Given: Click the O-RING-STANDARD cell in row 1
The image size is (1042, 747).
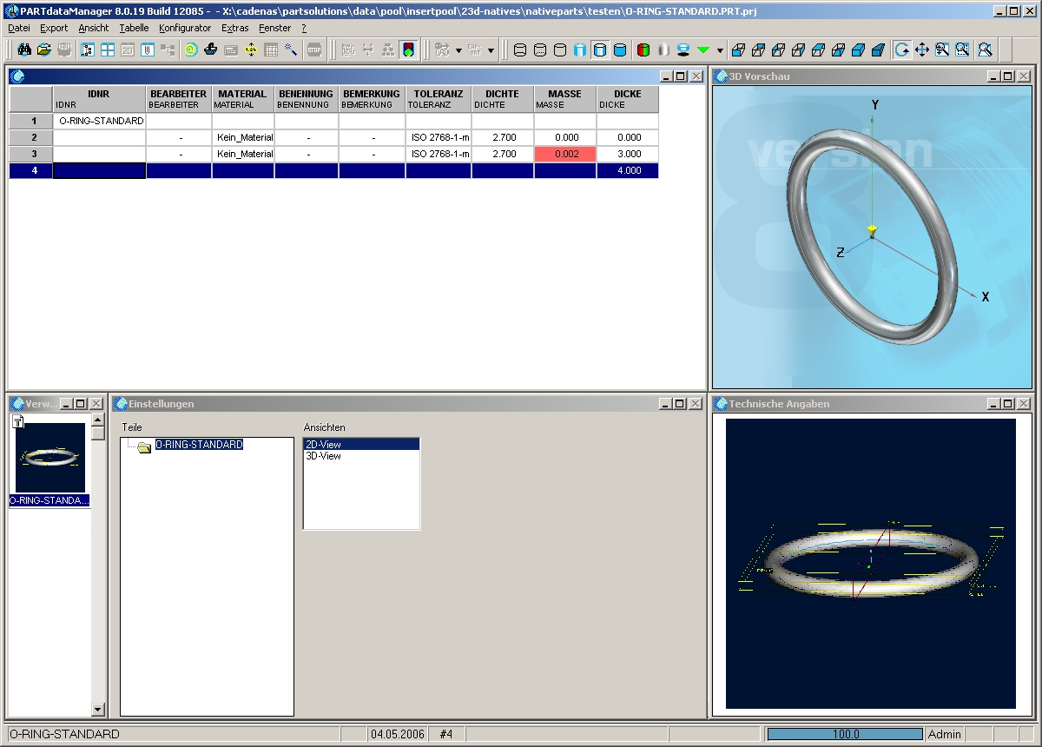Looking at the screenshot, I should click(x=99, y=121).
